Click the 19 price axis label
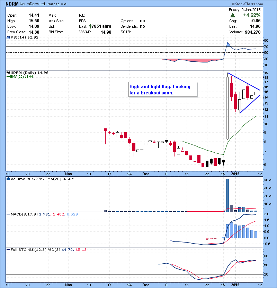This screenshot has width=277, height=288. 266,73
